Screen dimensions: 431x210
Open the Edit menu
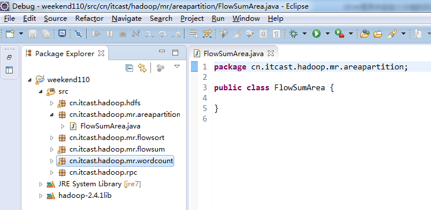[x=30, y=19]
